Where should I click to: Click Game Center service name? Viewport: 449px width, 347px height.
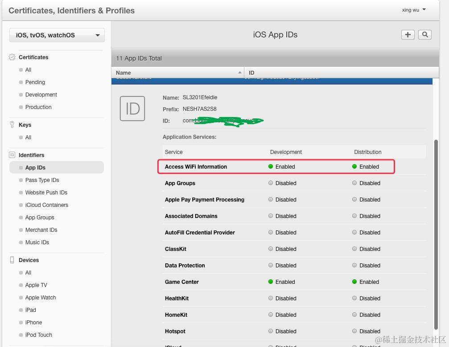coord(181,282)
